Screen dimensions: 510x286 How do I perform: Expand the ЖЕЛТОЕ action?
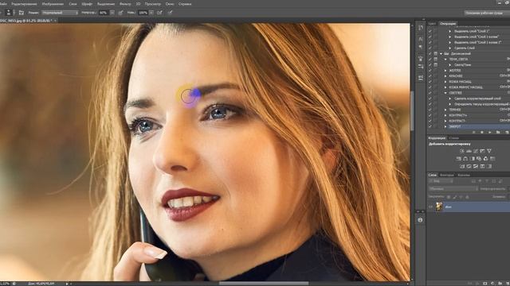(445, 71)
